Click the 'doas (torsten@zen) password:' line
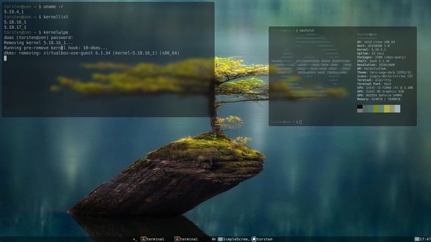Image resolution: width=431 pixels, height=242 pixels. click(x=38, y=38)
